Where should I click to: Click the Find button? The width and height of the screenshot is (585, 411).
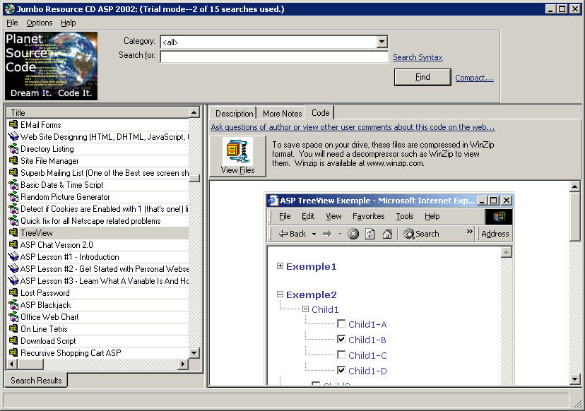pyautogui.click(x=422, y=77)
